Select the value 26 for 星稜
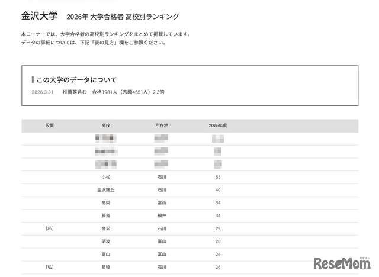The image size is (379, 277). click(218, 267)
